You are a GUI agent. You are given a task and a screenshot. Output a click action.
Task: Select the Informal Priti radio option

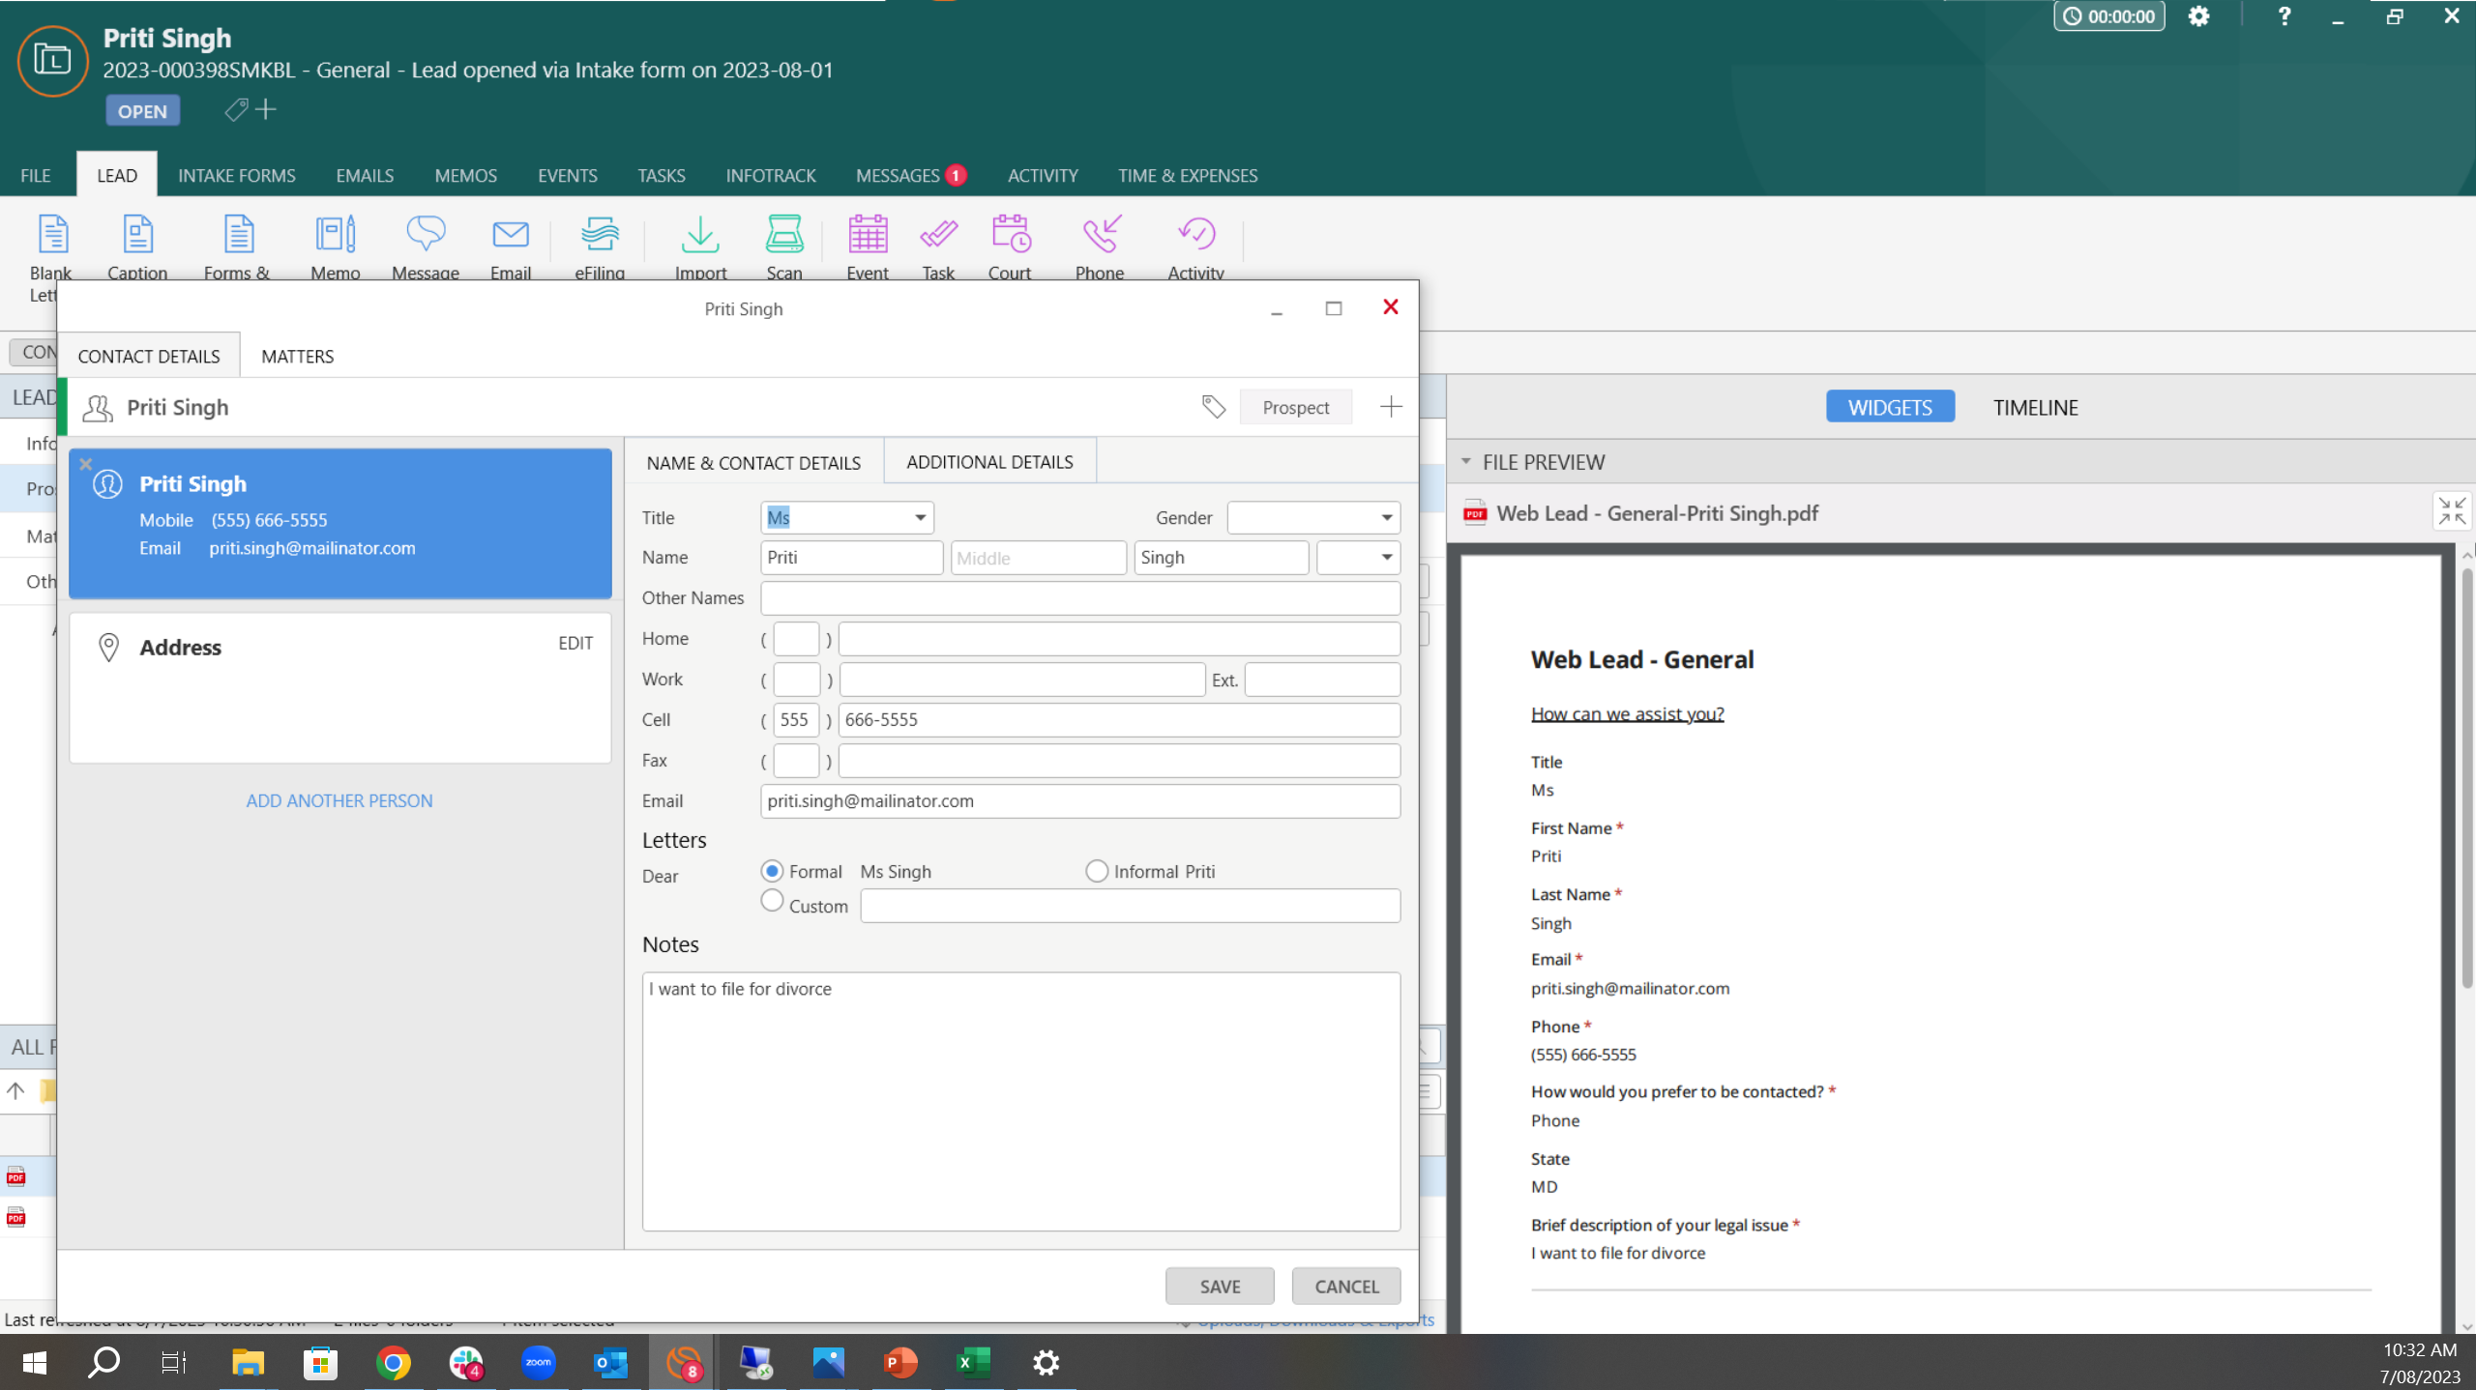tap(1096, 871)
